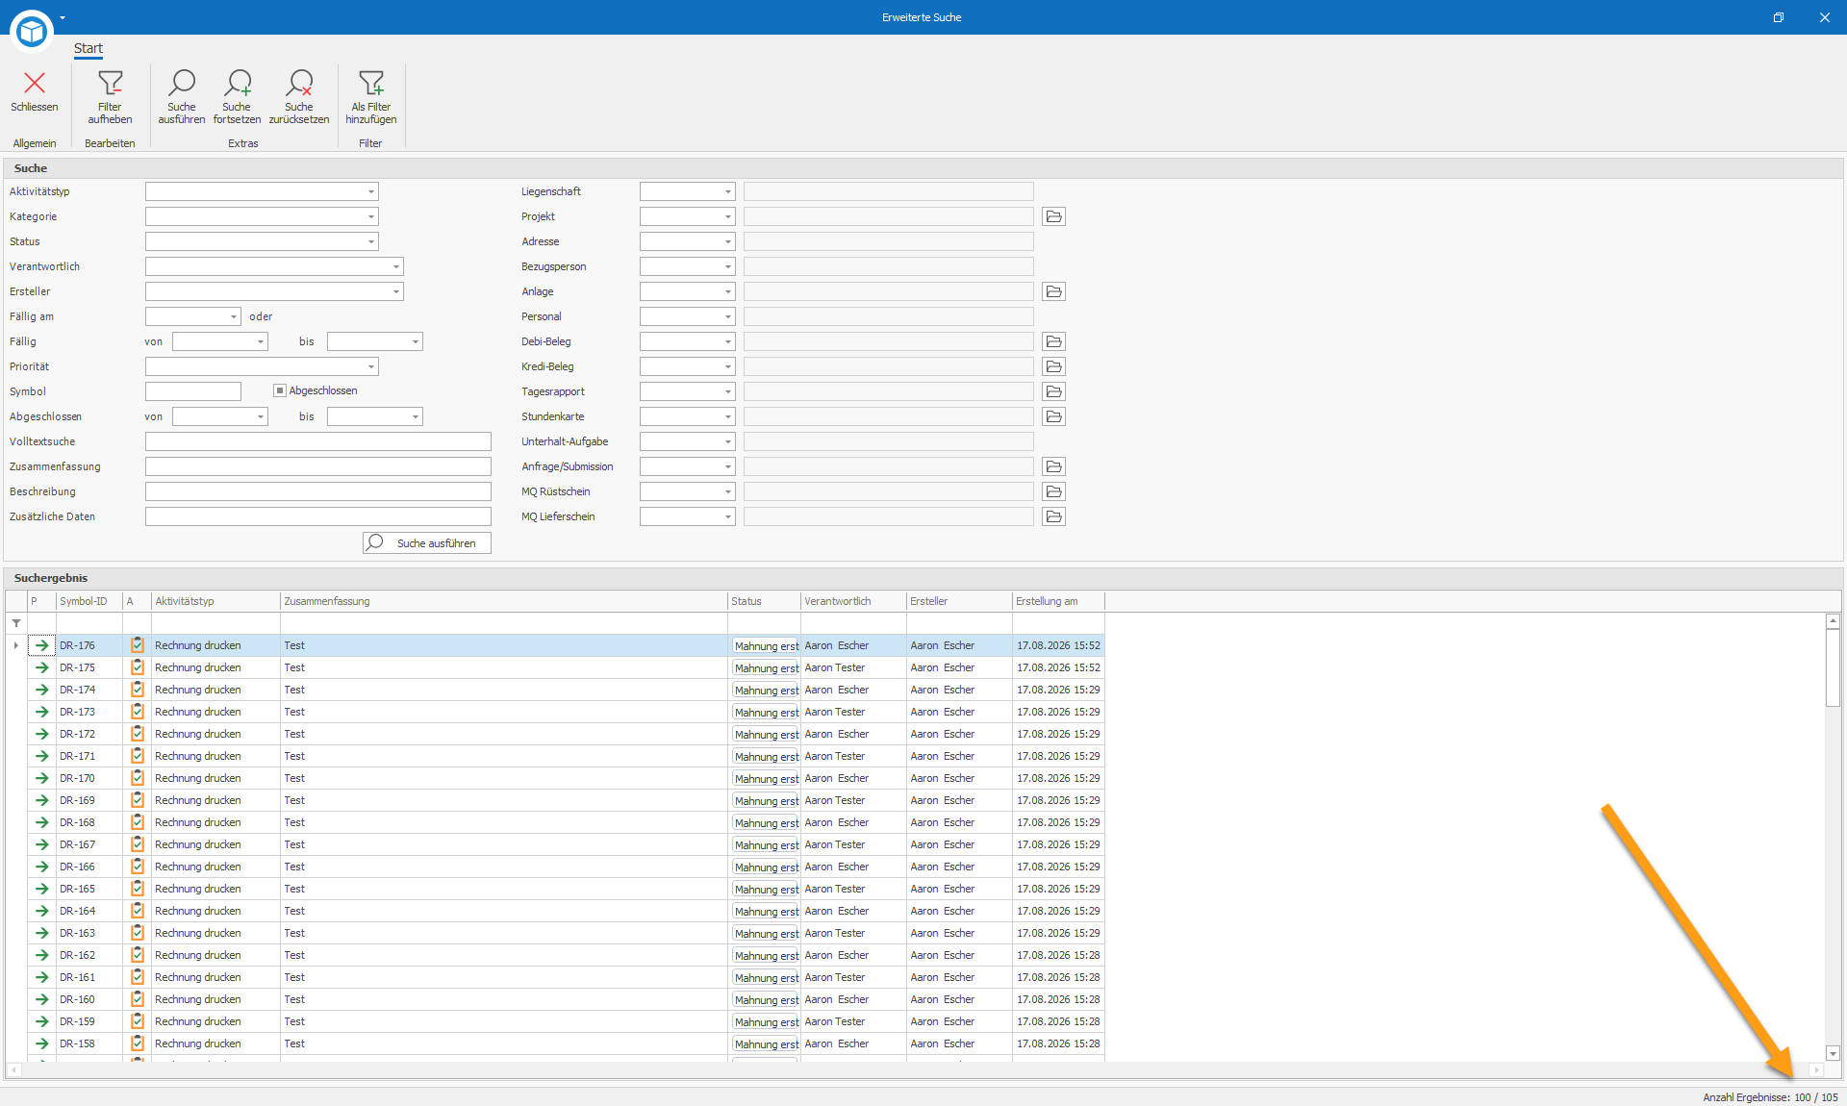Open folder browse icon for Tagesrapport
The height and width of the screenshot is (1106, 1847).
[1053, 391]
